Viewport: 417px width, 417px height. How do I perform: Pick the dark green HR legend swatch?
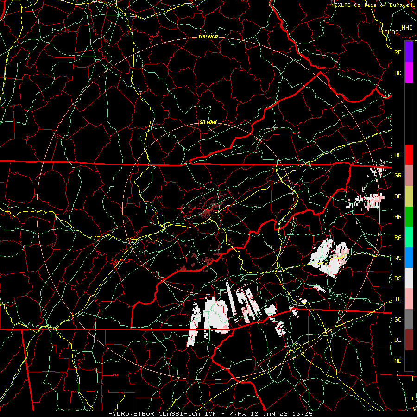tap(409, 217)
